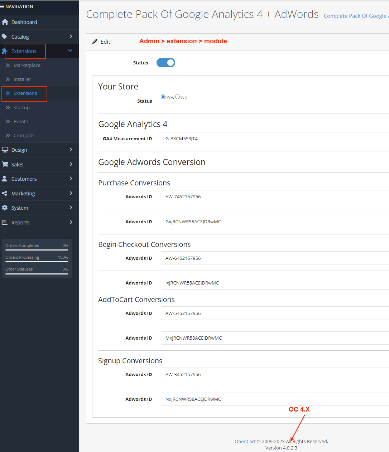Screen dimensions: 389x452
Task: Click the System gear icon
Action: coord(5,208)
